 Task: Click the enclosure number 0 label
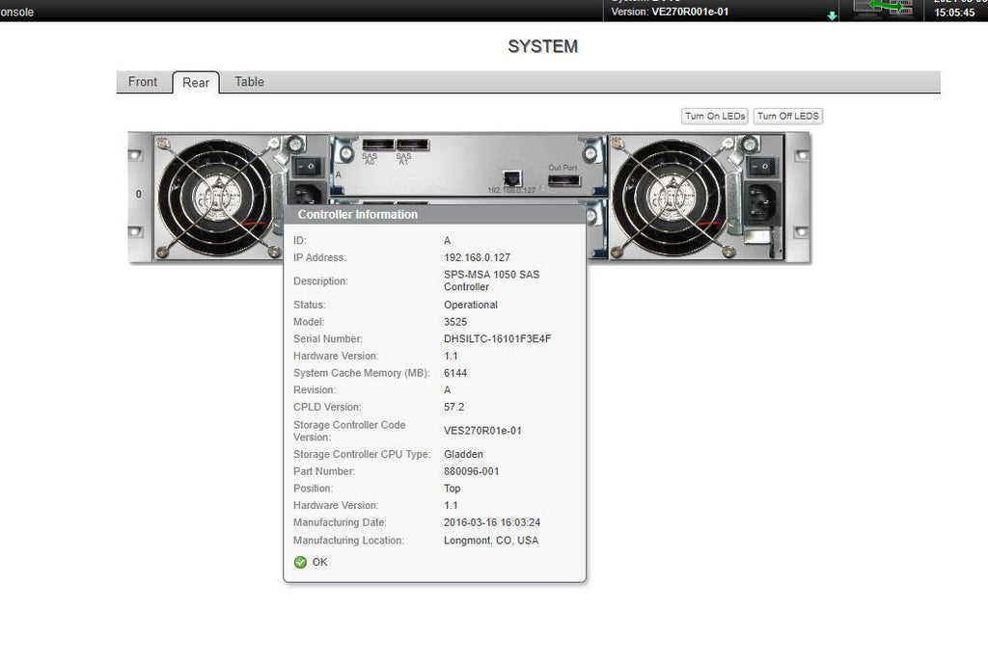point(139,195)
